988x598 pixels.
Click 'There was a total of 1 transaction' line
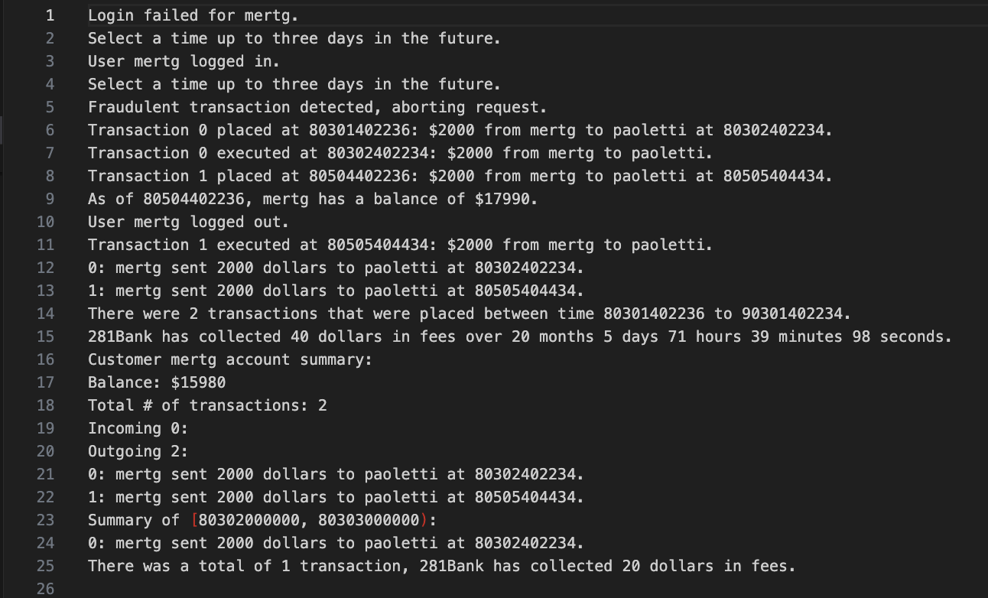click(x=442, y=566)
